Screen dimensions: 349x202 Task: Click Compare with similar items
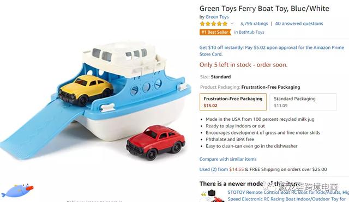[228, 159]
